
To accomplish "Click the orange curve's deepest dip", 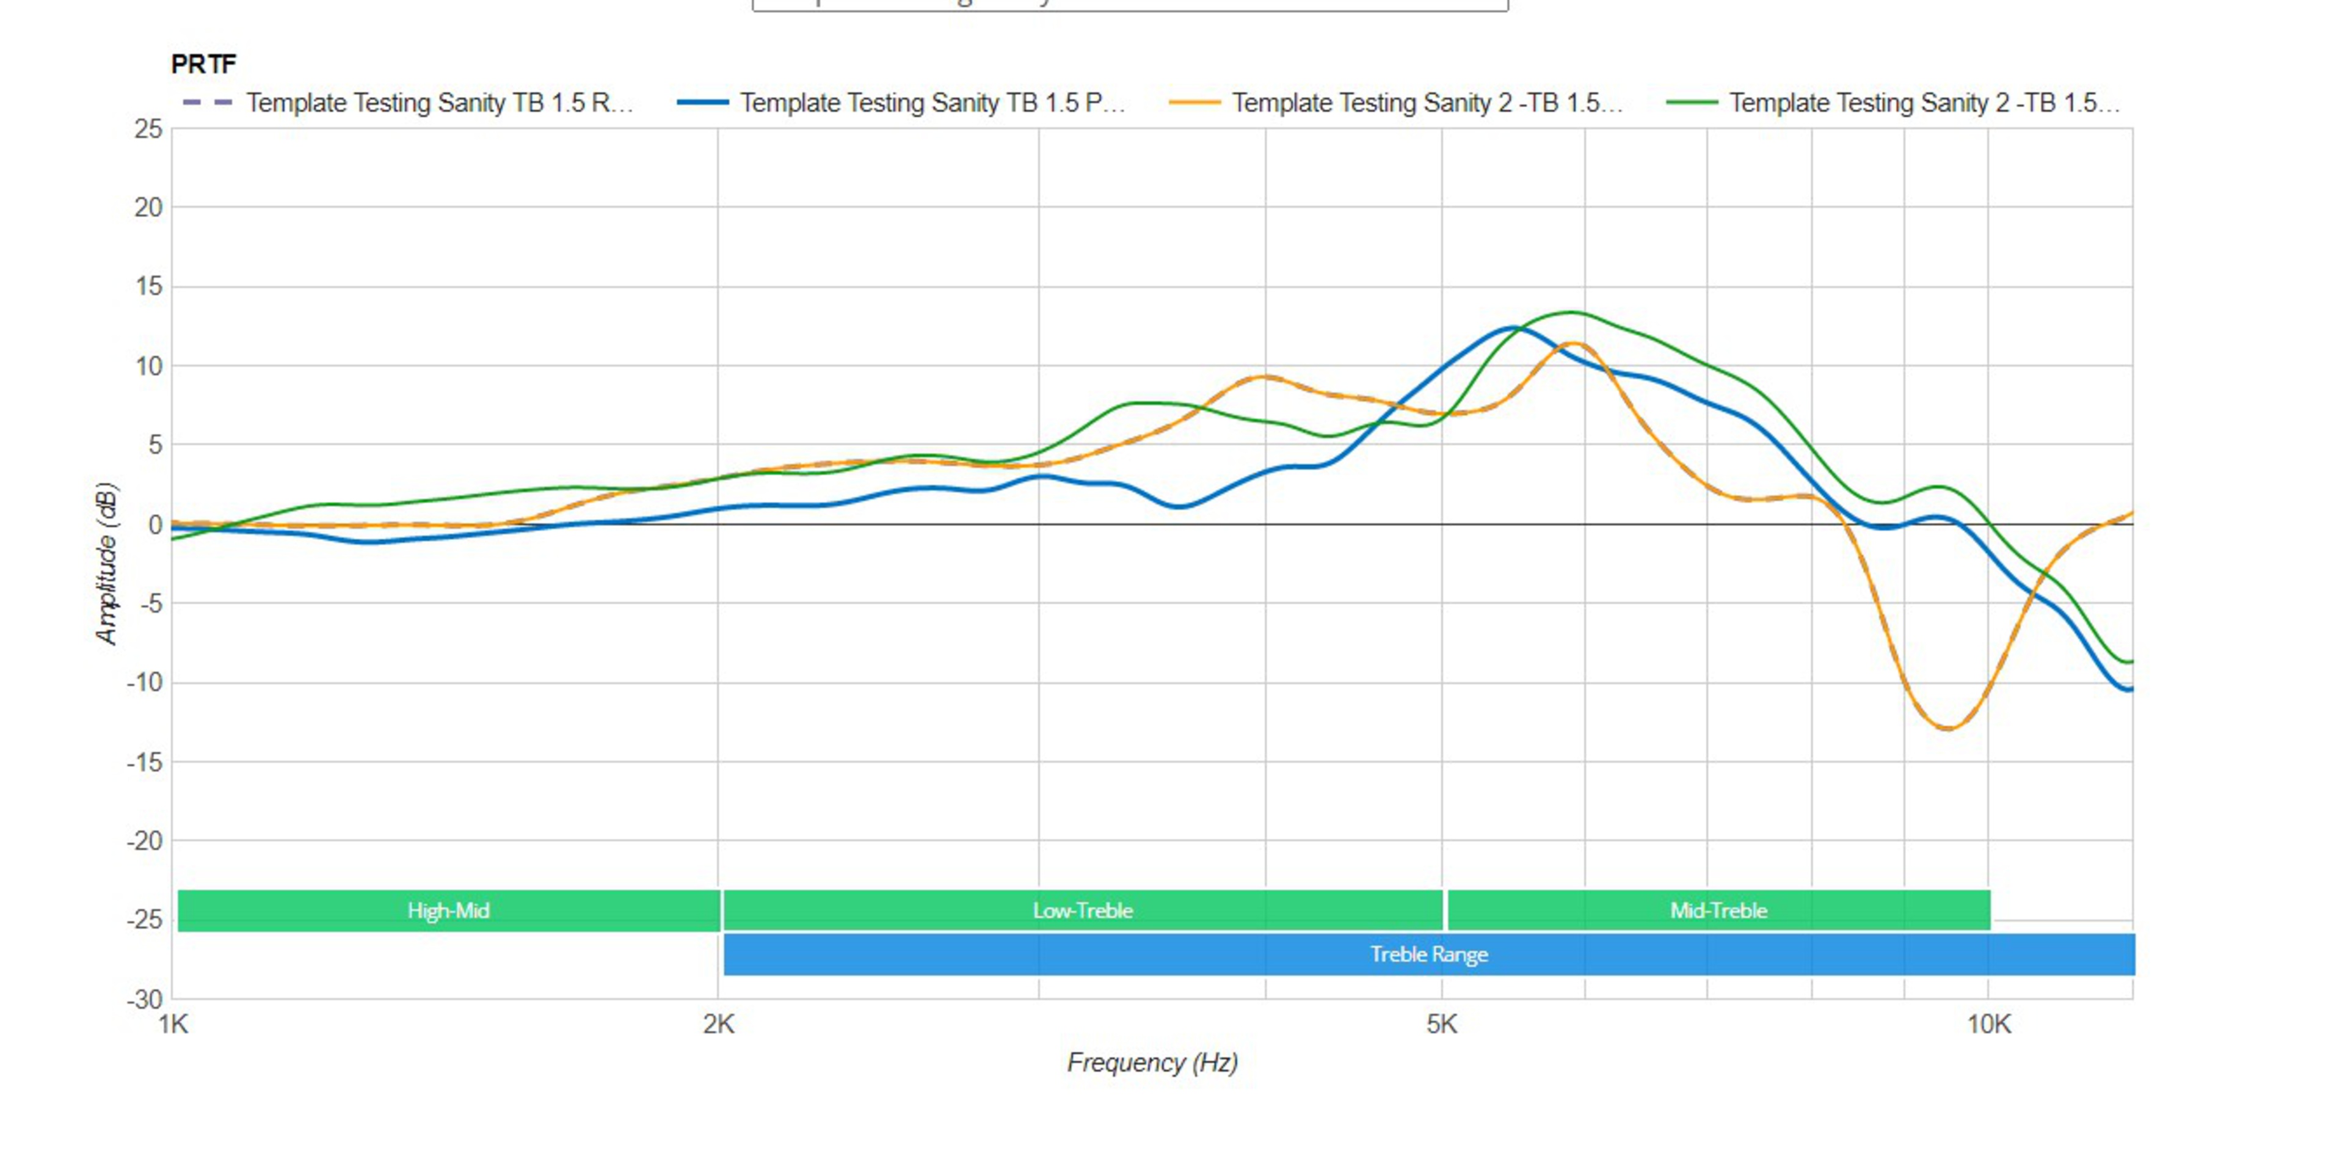I will (1946, 728).
